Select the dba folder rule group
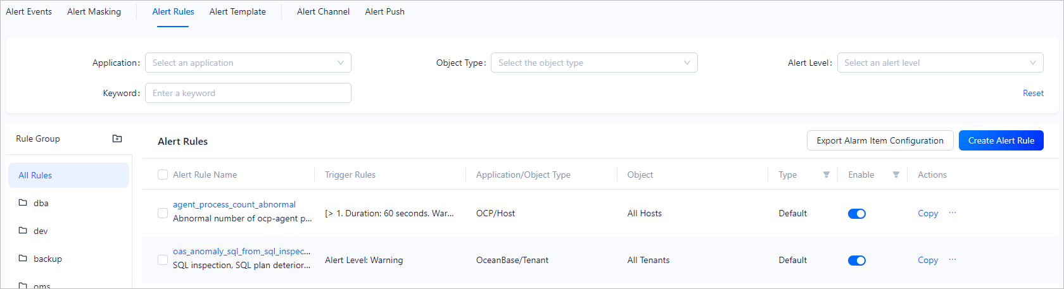Screen dimensions: 1064x289 (x=41, y=203)
